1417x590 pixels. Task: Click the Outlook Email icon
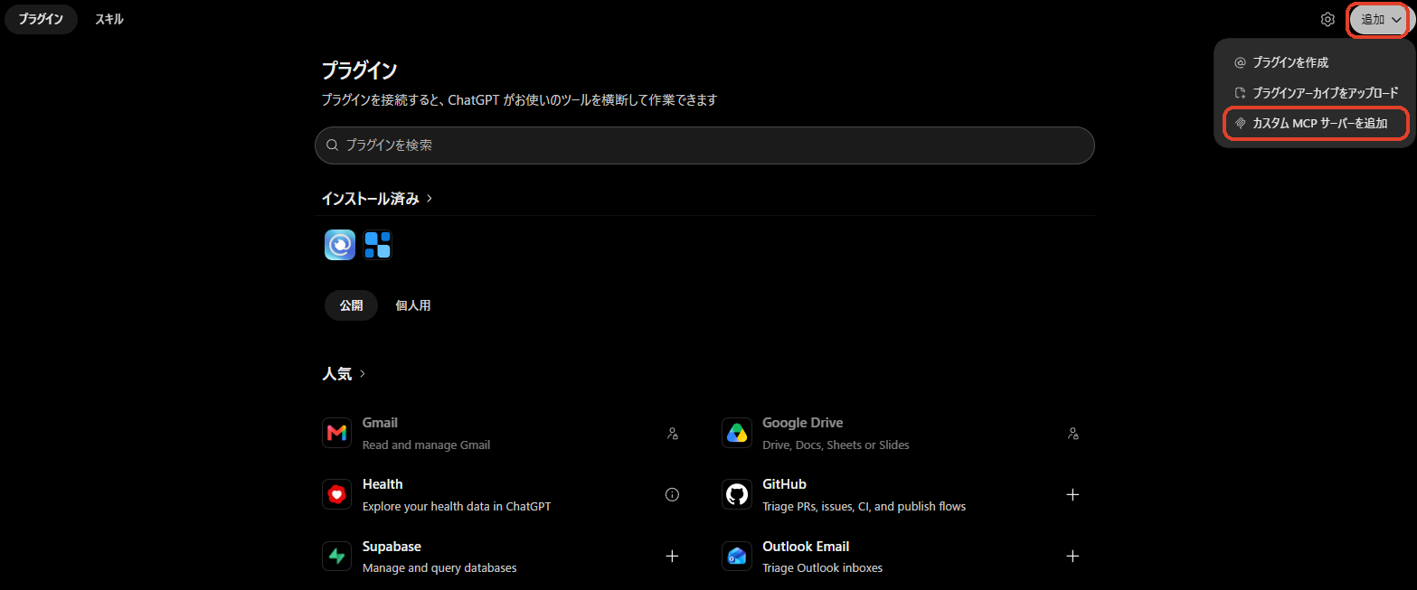coord(736,557)
